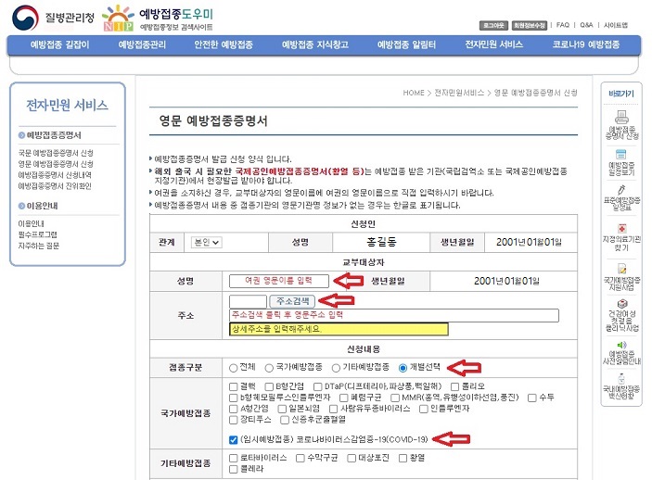Check the 인플루엔자 checkbox next to 사람유두종바이러스
Screen dimensions: 652x480
(x=423, y=409)
